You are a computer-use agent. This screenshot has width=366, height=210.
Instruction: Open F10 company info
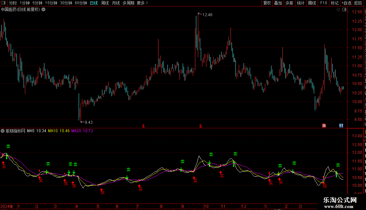tap(324, 3)
